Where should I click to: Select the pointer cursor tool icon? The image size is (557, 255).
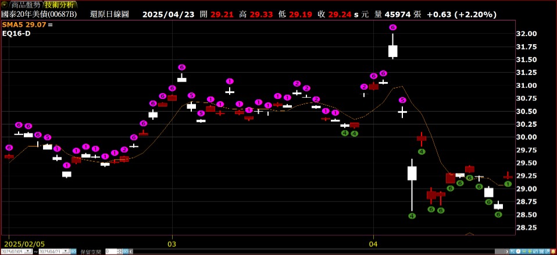(512, 252)
